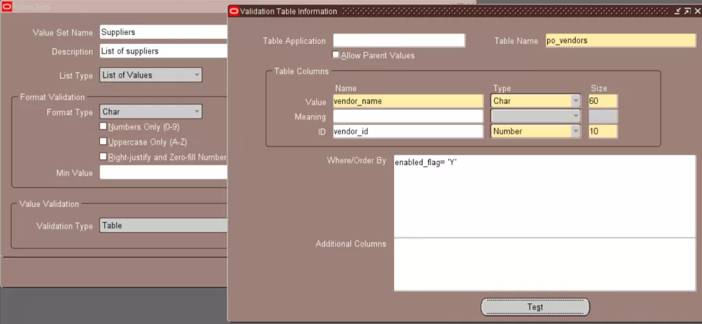Viewport: 702px width, 324px height.
Task: Click the Oracle icon in Value Sets window
Action: coord(7,7)
